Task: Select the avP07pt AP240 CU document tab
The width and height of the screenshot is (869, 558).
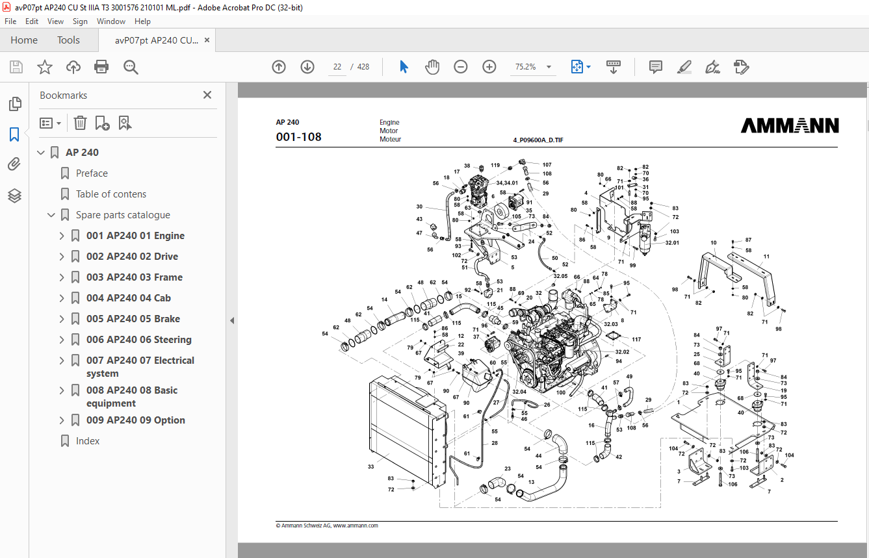Action: pyautogui.click(x=157, y=40)
